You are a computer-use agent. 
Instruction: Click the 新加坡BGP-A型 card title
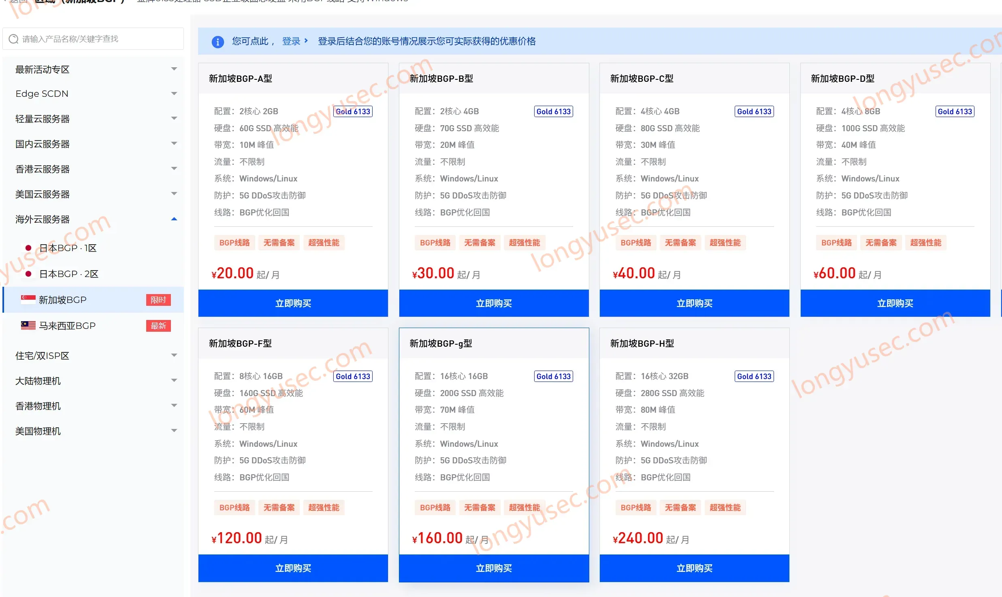pyautogui.click(x=241, y=79)
